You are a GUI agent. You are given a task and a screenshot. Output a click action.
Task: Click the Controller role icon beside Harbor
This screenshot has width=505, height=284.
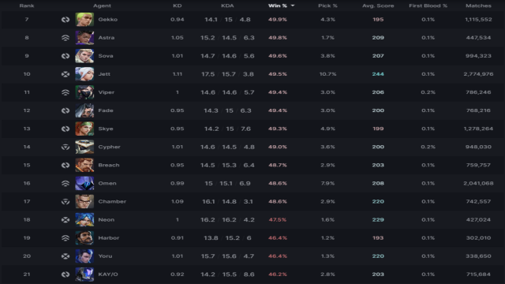[x=65, y=238]
